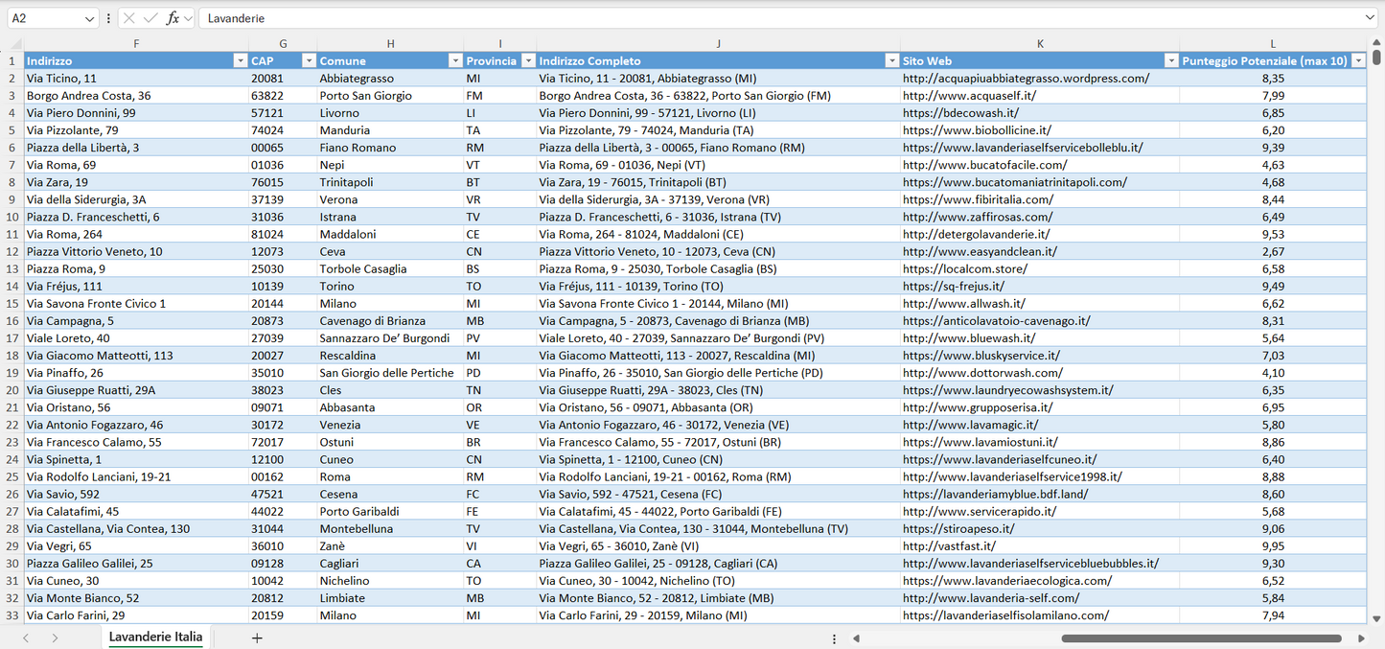Click the Cancel (X) icon beside formula bar

click(x=129, y=17)
